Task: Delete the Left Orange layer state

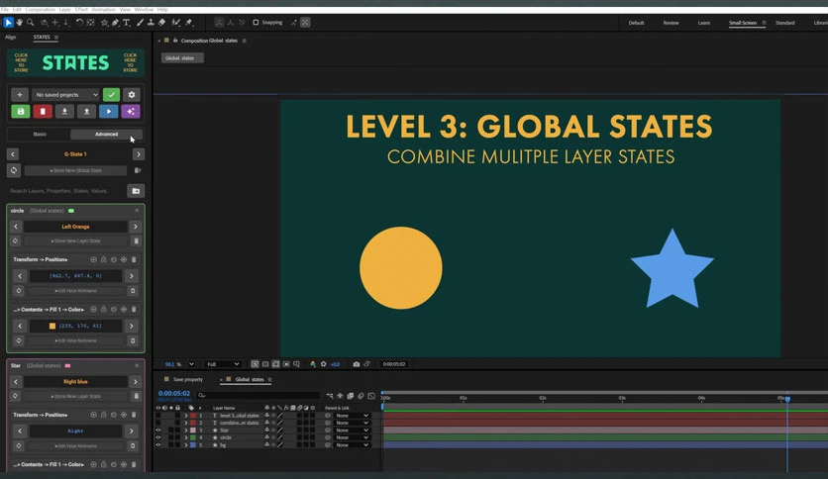Action: (x=137, y=240)
